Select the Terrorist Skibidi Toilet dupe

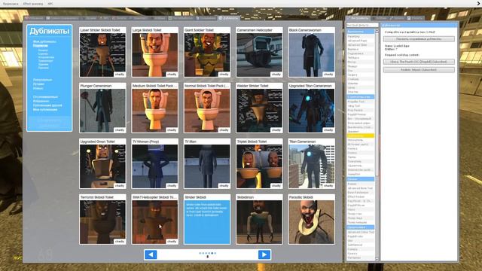tap(102, 219)
